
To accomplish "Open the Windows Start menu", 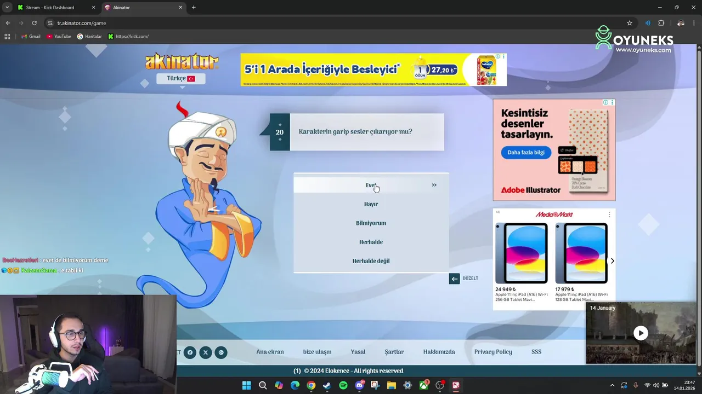I will pyautogui.click(x=247, y=385).
